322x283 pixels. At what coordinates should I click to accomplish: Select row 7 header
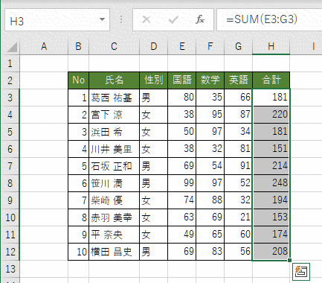click(x=10, y=166)
